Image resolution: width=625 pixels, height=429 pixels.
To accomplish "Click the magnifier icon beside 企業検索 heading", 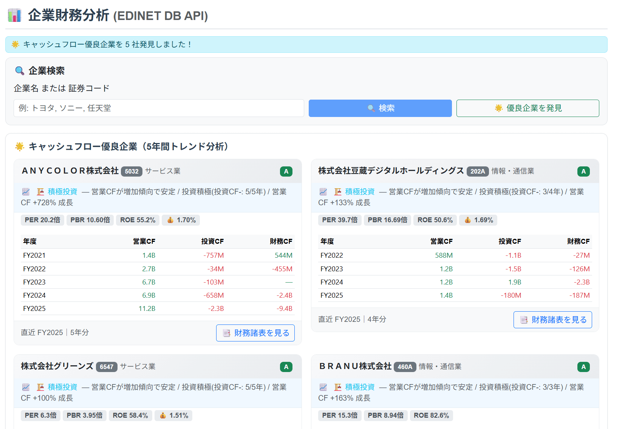I will pos(19,71).
